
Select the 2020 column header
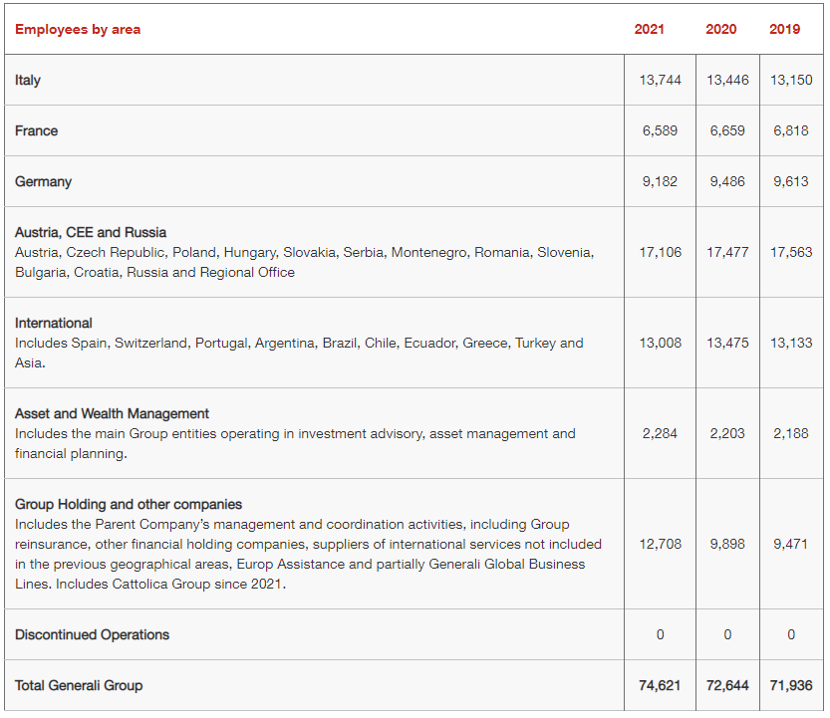721,29
